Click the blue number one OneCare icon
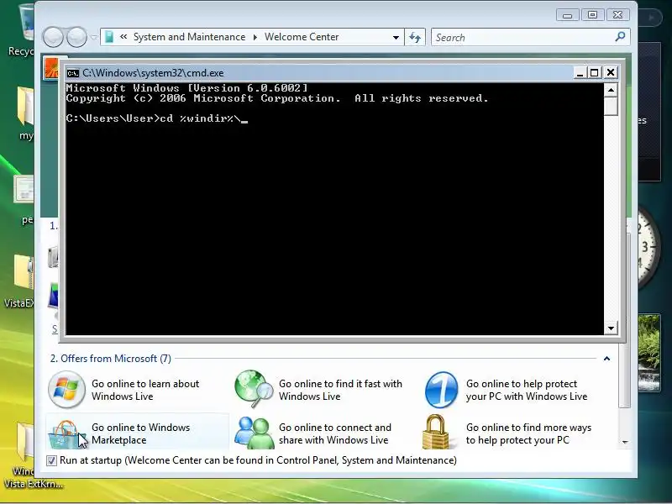Screen dimensions: 672x504 coord(442,390)
